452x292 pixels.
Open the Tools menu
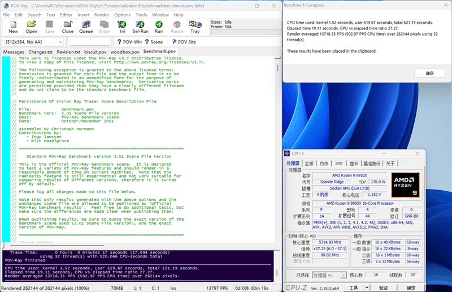coord(141,15)
